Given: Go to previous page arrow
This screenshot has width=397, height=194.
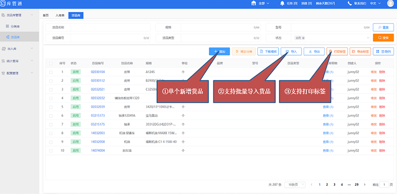Looking at the screenshot, I should 312,184.
